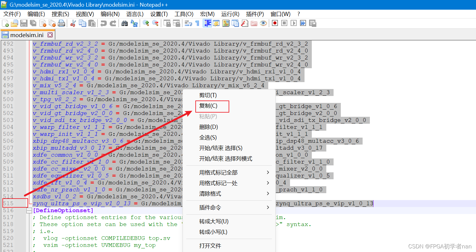This screenshot has height=252, width=476.
Task: Expand 清除格式 submenu
Action: click(229, 194)
